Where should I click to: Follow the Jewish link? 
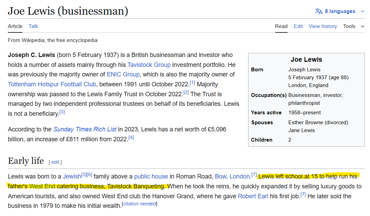pyautogui.click(x=72, y=176)
